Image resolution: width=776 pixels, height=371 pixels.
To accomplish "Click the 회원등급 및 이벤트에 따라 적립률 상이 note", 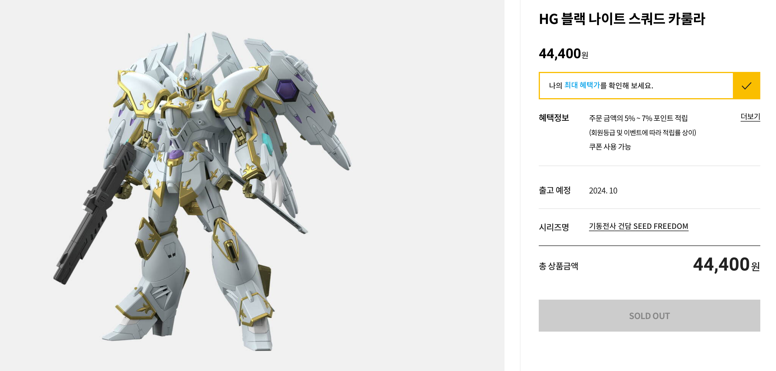I will 643,132.
